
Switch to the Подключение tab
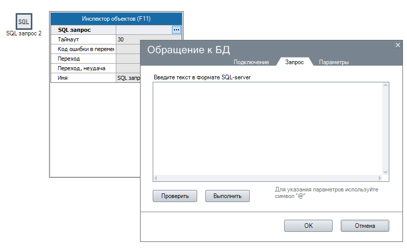coord(251,62)
